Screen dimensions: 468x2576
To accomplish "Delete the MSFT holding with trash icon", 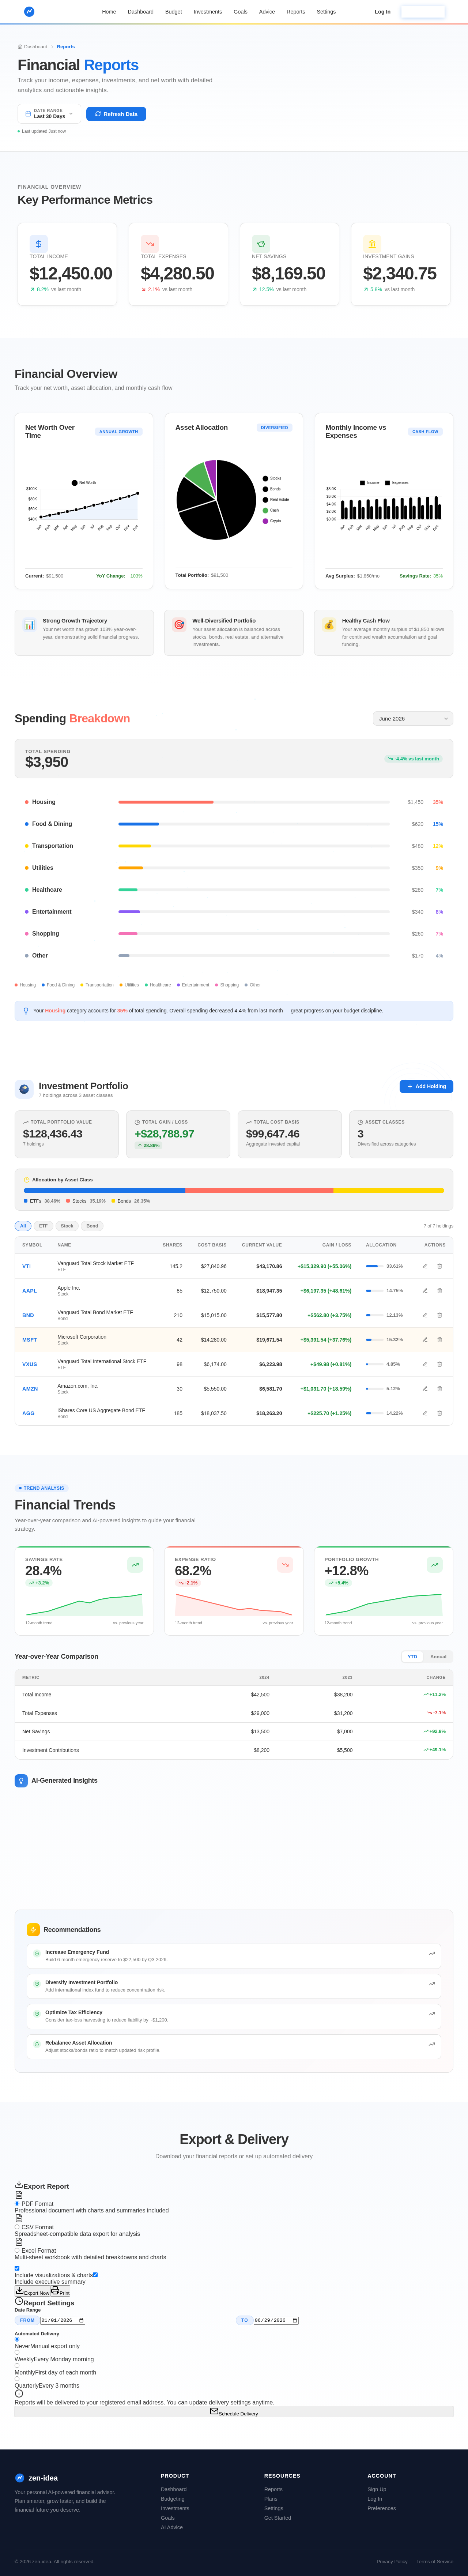I will [439, 1339].
